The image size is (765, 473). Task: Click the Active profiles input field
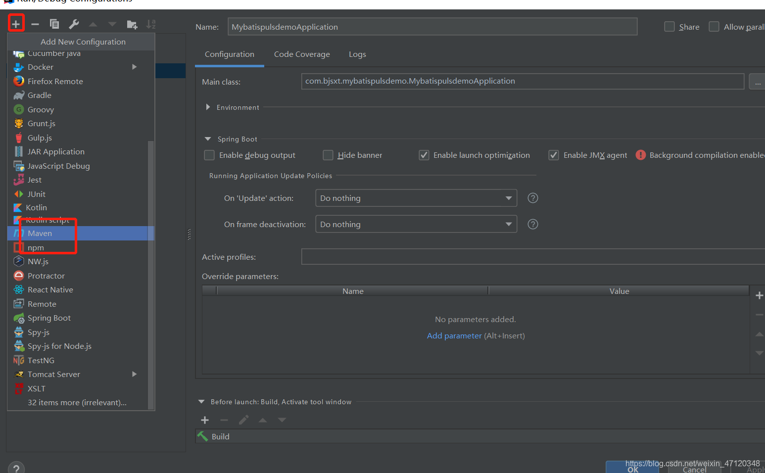coord(533,257)
